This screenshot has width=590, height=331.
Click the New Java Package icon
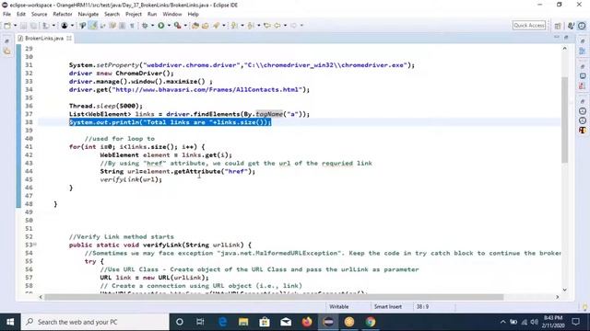point(195,26)
